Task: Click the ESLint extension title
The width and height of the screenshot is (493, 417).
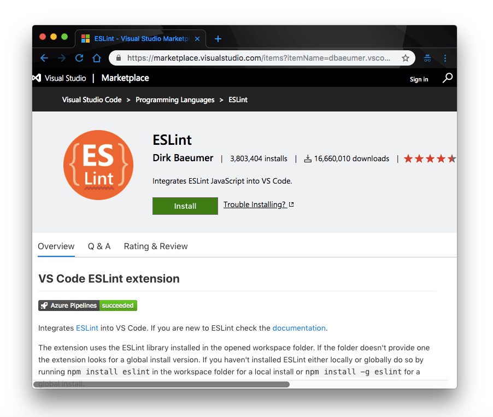Action: click(172, 140)
